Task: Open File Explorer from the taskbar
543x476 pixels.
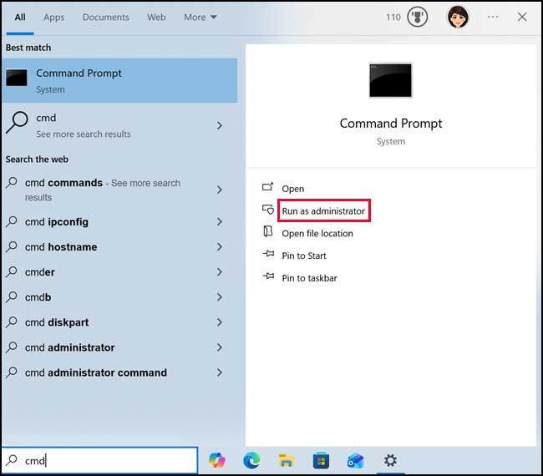Action: click(287, 460)
